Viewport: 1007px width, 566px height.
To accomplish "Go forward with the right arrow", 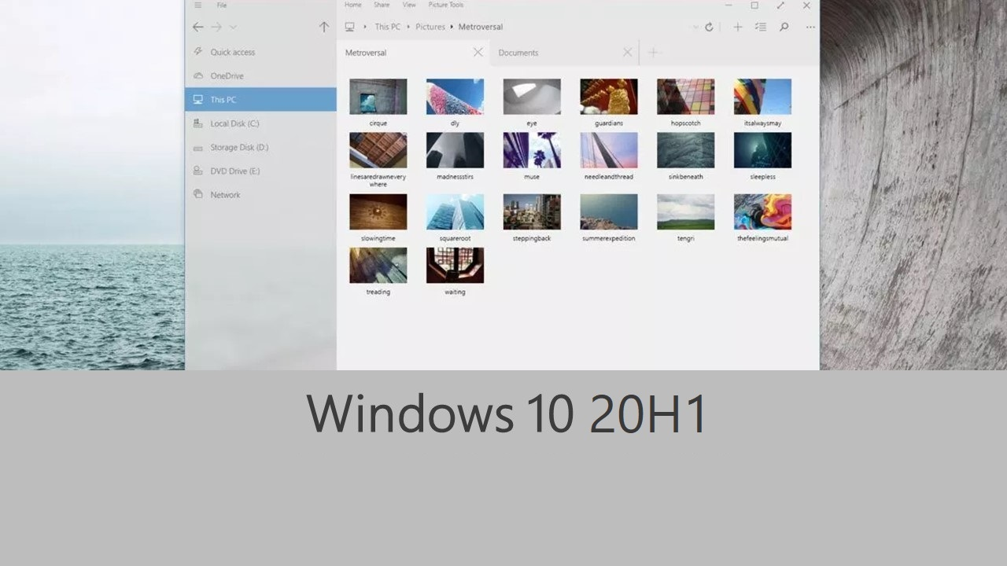I will (x=216, y=27).
